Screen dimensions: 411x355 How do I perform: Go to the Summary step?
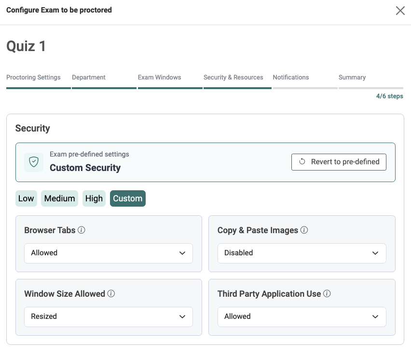(x=352, y=78)
